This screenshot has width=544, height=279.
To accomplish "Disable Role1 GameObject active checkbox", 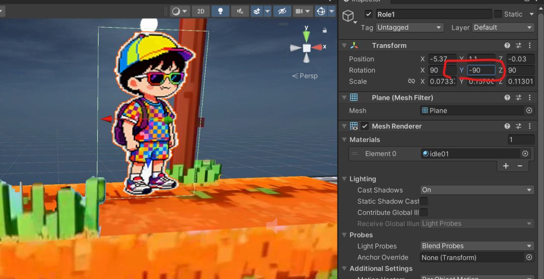I will coord(369,14).
